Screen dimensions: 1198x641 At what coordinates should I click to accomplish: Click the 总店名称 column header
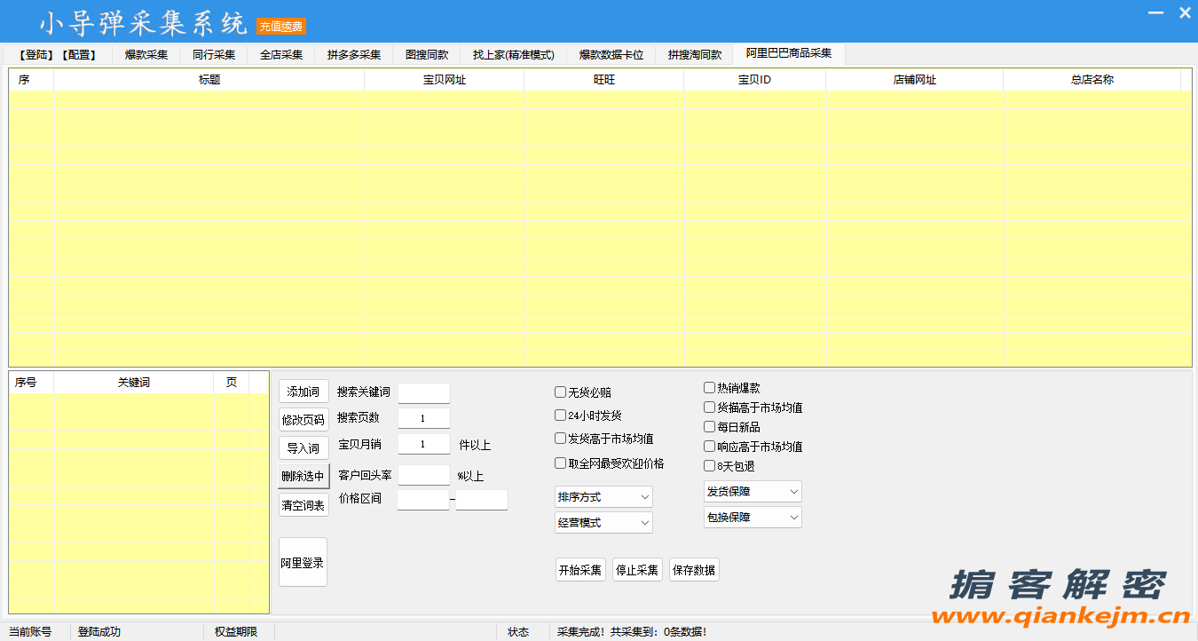point(1092,80)
